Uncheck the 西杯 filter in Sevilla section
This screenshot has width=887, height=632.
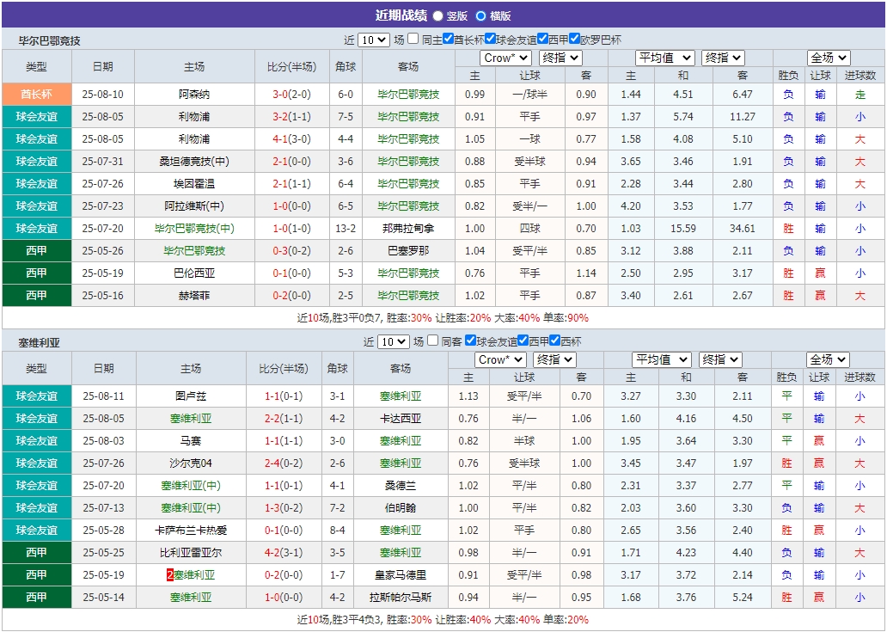[x=554, y=341]
